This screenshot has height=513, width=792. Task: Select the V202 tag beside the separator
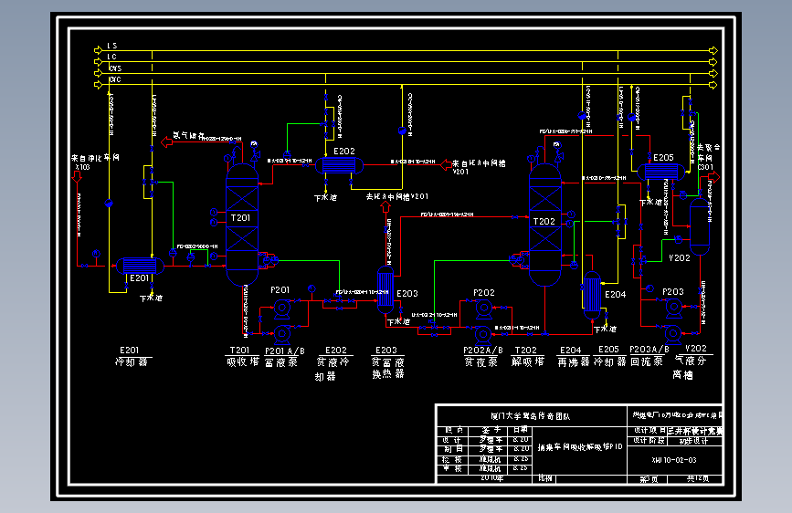coord(680,257)
